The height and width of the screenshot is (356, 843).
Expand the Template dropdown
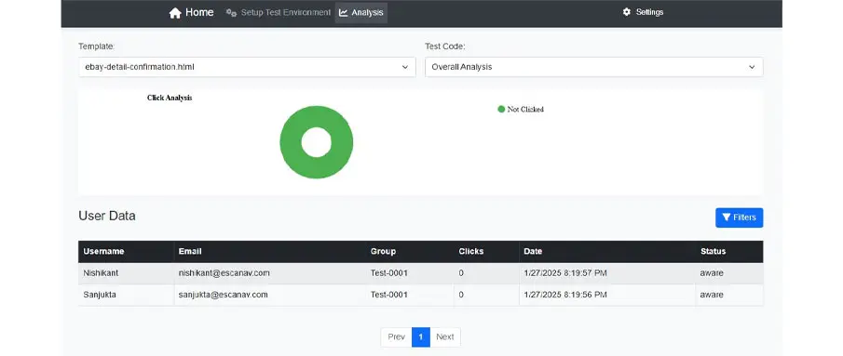point(247,67)
